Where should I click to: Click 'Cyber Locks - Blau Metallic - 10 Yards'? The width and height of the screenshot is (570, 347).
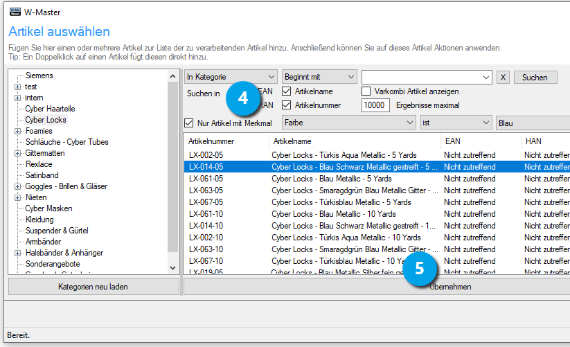[334, 214]
